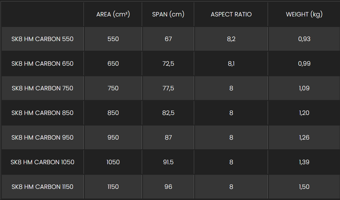340x200 pixels.
Task: Click the 1,26 weight value cell
Action: pos(304,138)
